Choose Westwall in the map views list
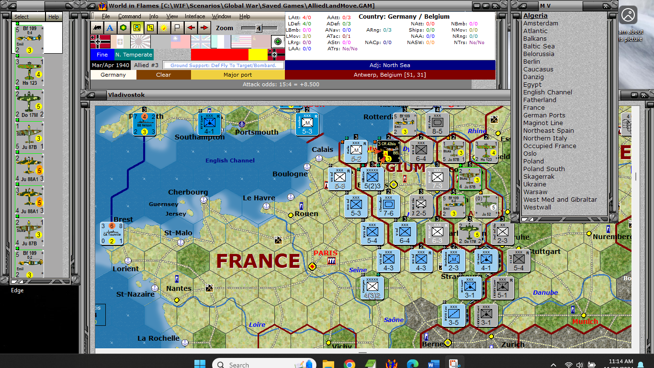Image resolution: width=654 pixels, height=368 pixels. [x=537, y=207]
